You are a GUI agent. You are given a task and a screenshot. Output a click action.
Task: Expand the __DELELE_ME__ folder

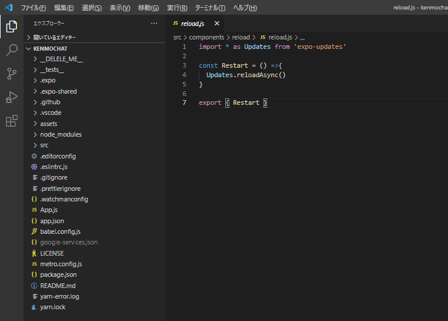[x=35, y=59]
